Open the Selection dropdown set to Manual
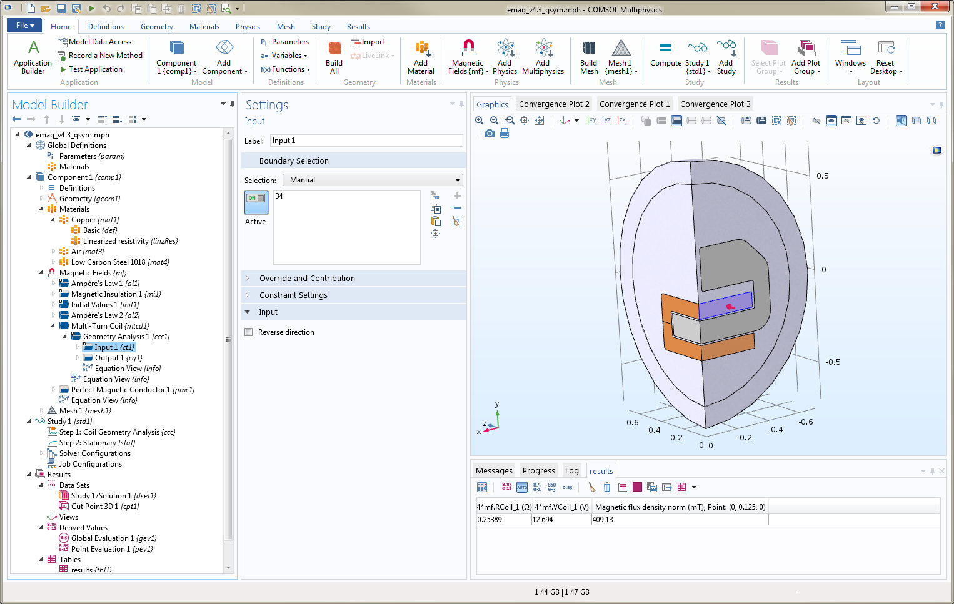954x604 pixels. tap(373, 180)
